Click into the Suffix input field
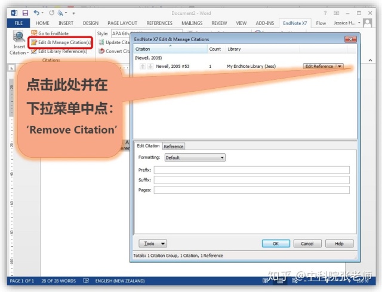382x292 pixels. click(x=252, y=180)
